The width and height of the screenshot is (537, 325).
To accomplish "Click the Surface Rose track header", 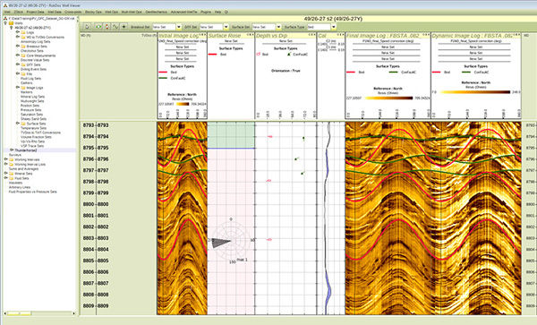I will coord(231,36).
